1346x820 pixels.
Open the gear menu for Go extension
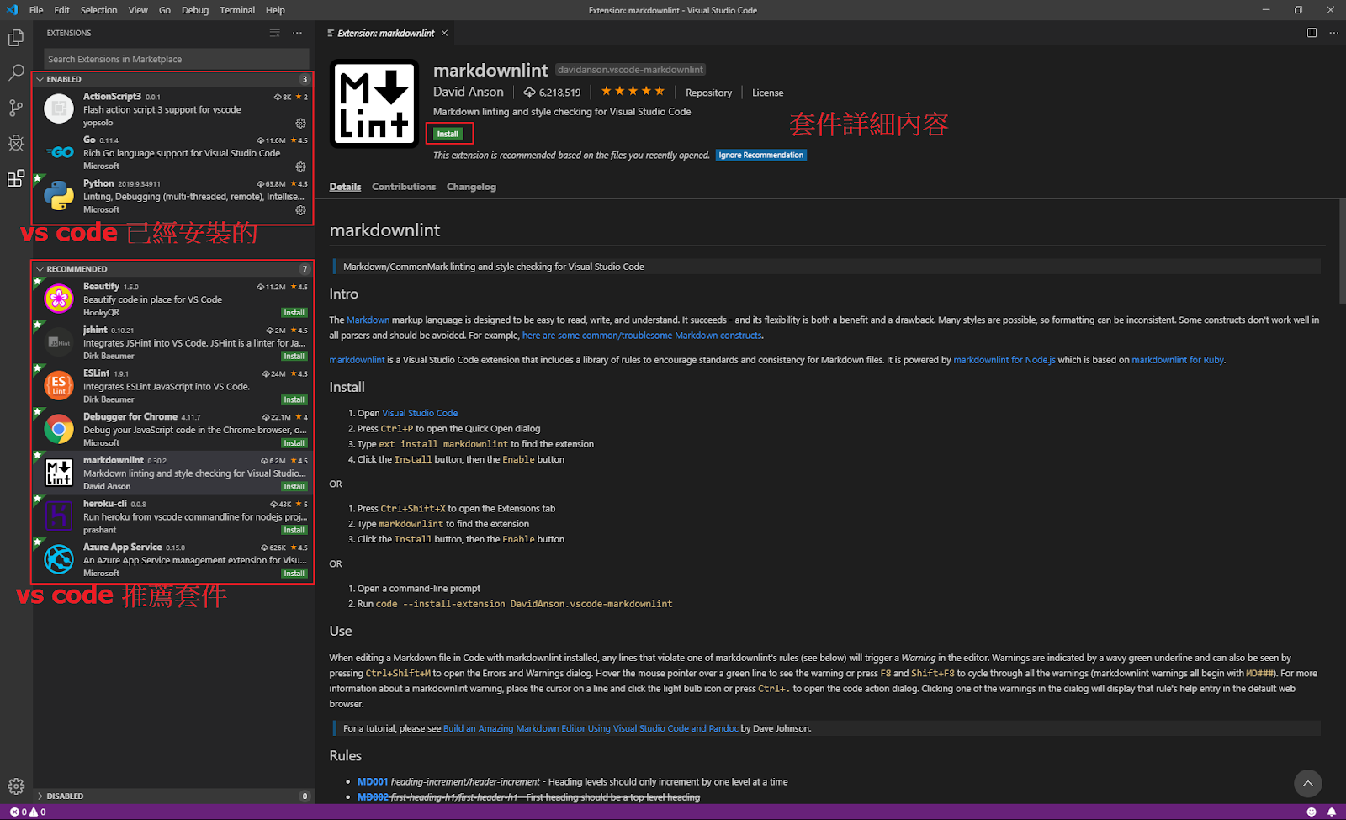[x=300, y=167]
